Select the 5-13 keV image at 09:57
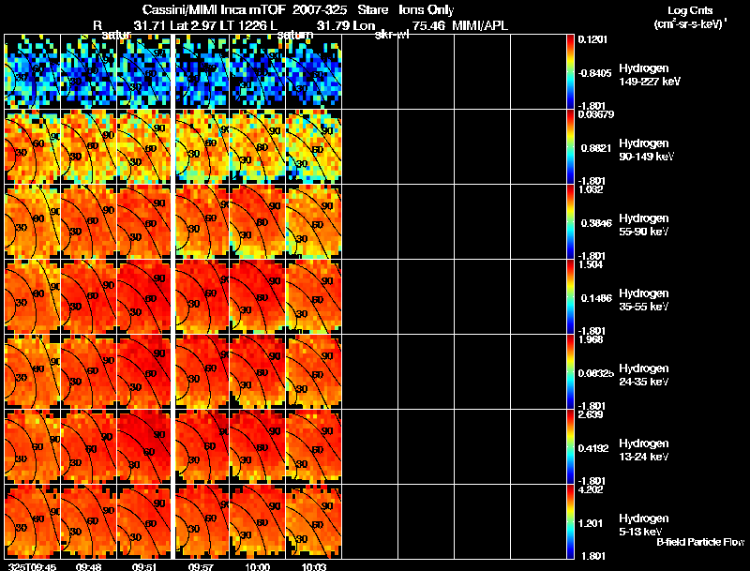The height and width of the screenshot is (571, 750). pyautogui.click(x=202, y=521)
